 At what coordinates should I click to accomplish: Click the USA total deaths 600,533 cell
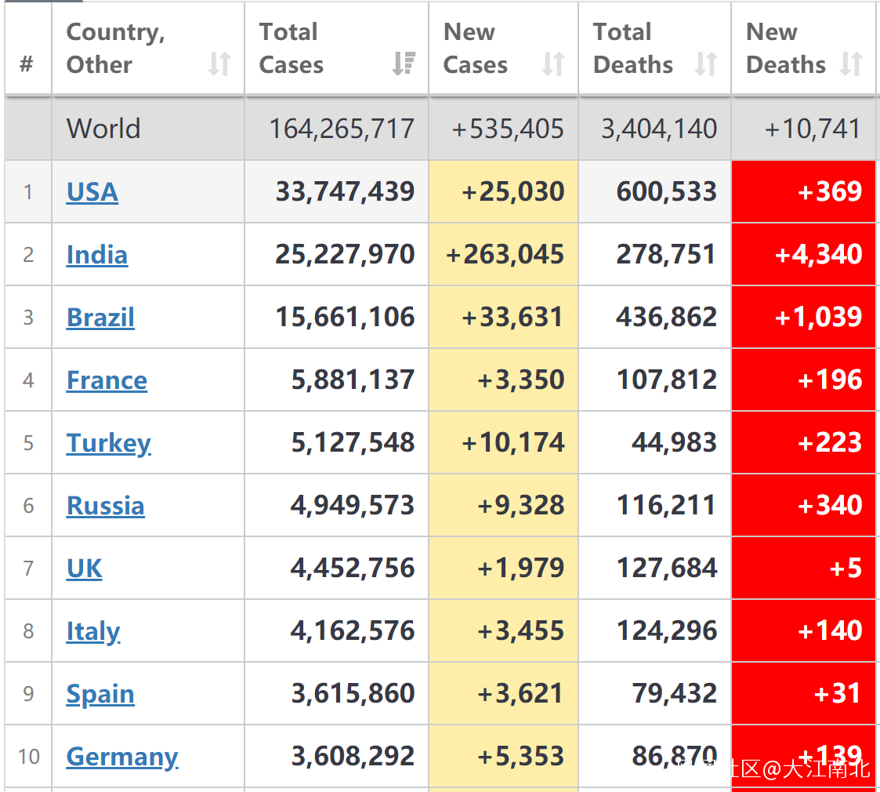click(655, 192)
